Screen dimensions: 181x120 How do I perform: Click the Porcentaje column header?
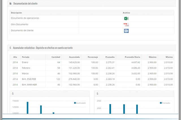(x=93, y=57)
